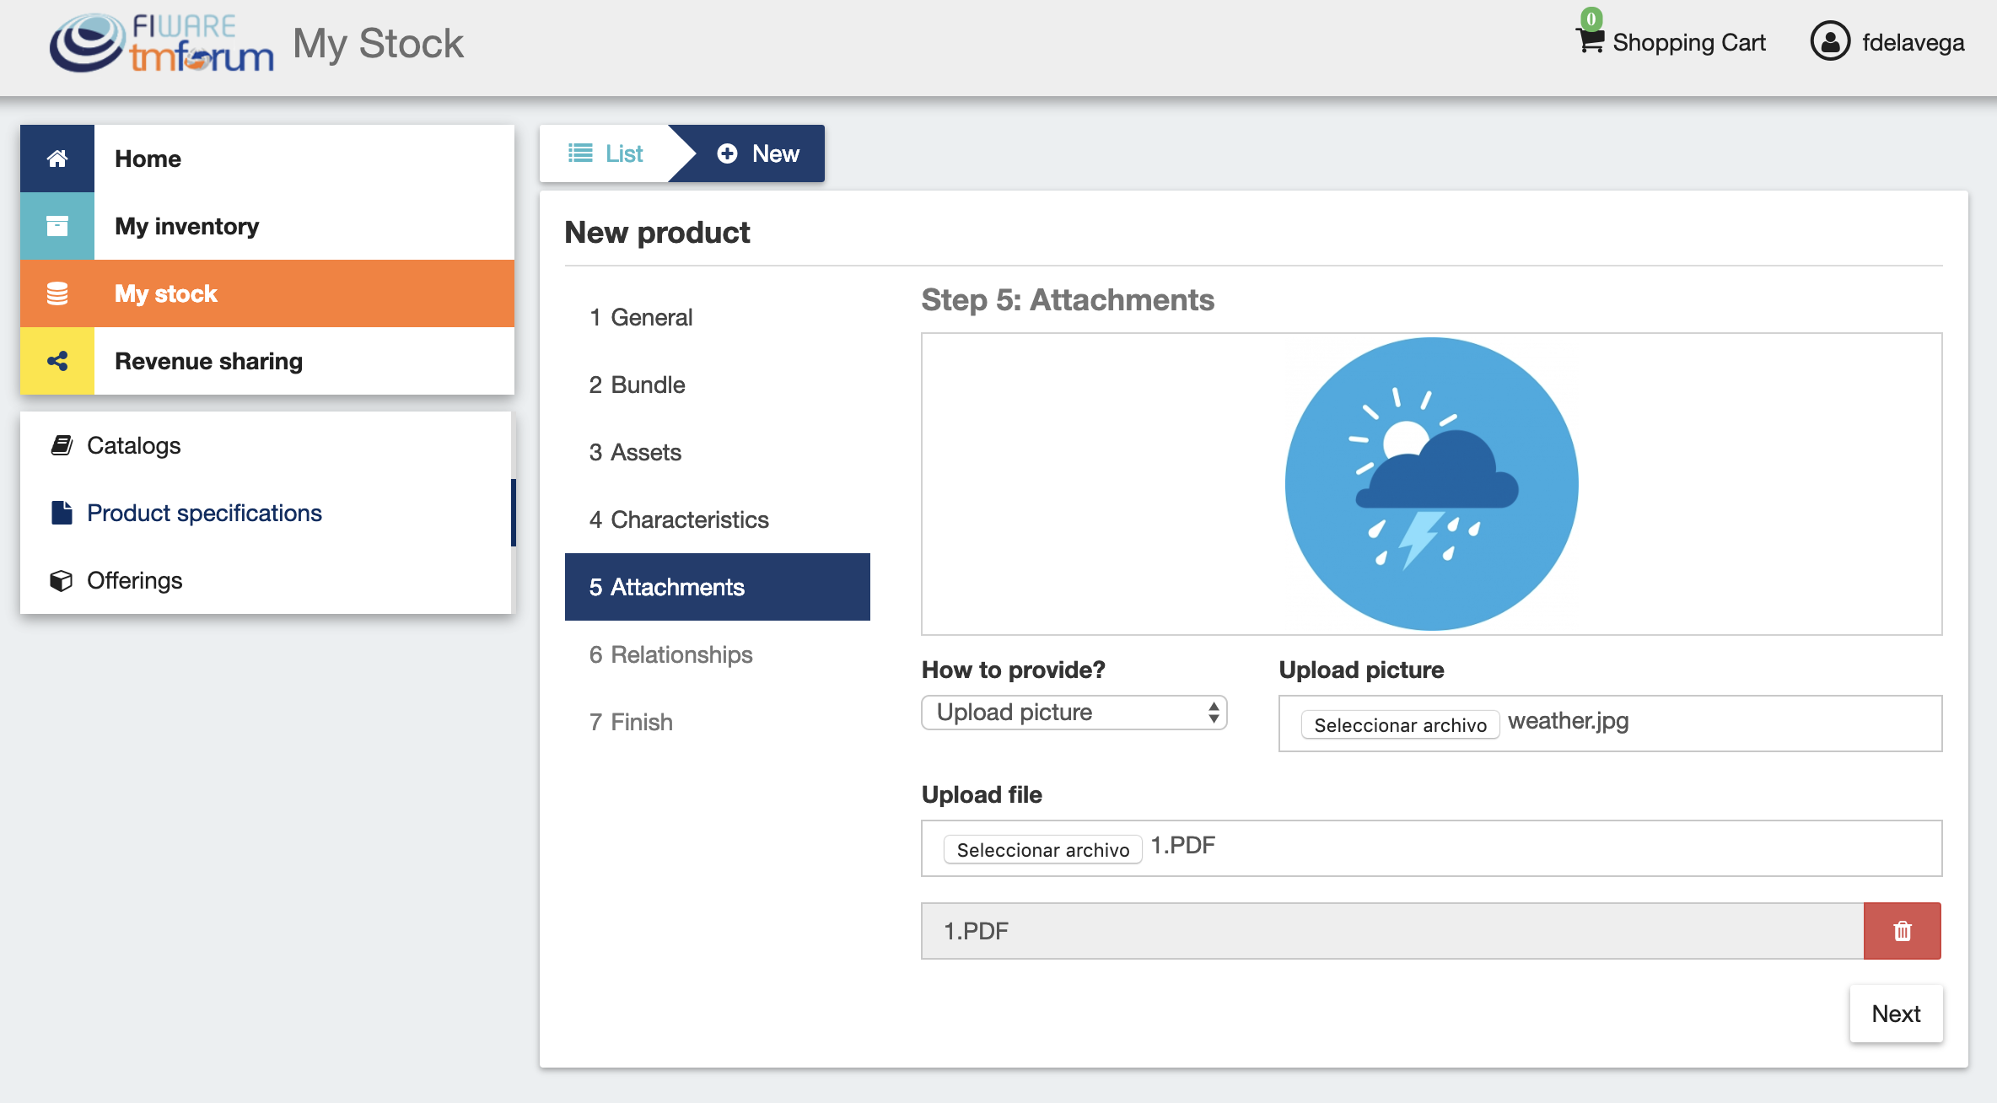Click the My Inventory sidebar icon
Screen dimensions: 1997x1103
coord(57,225)
